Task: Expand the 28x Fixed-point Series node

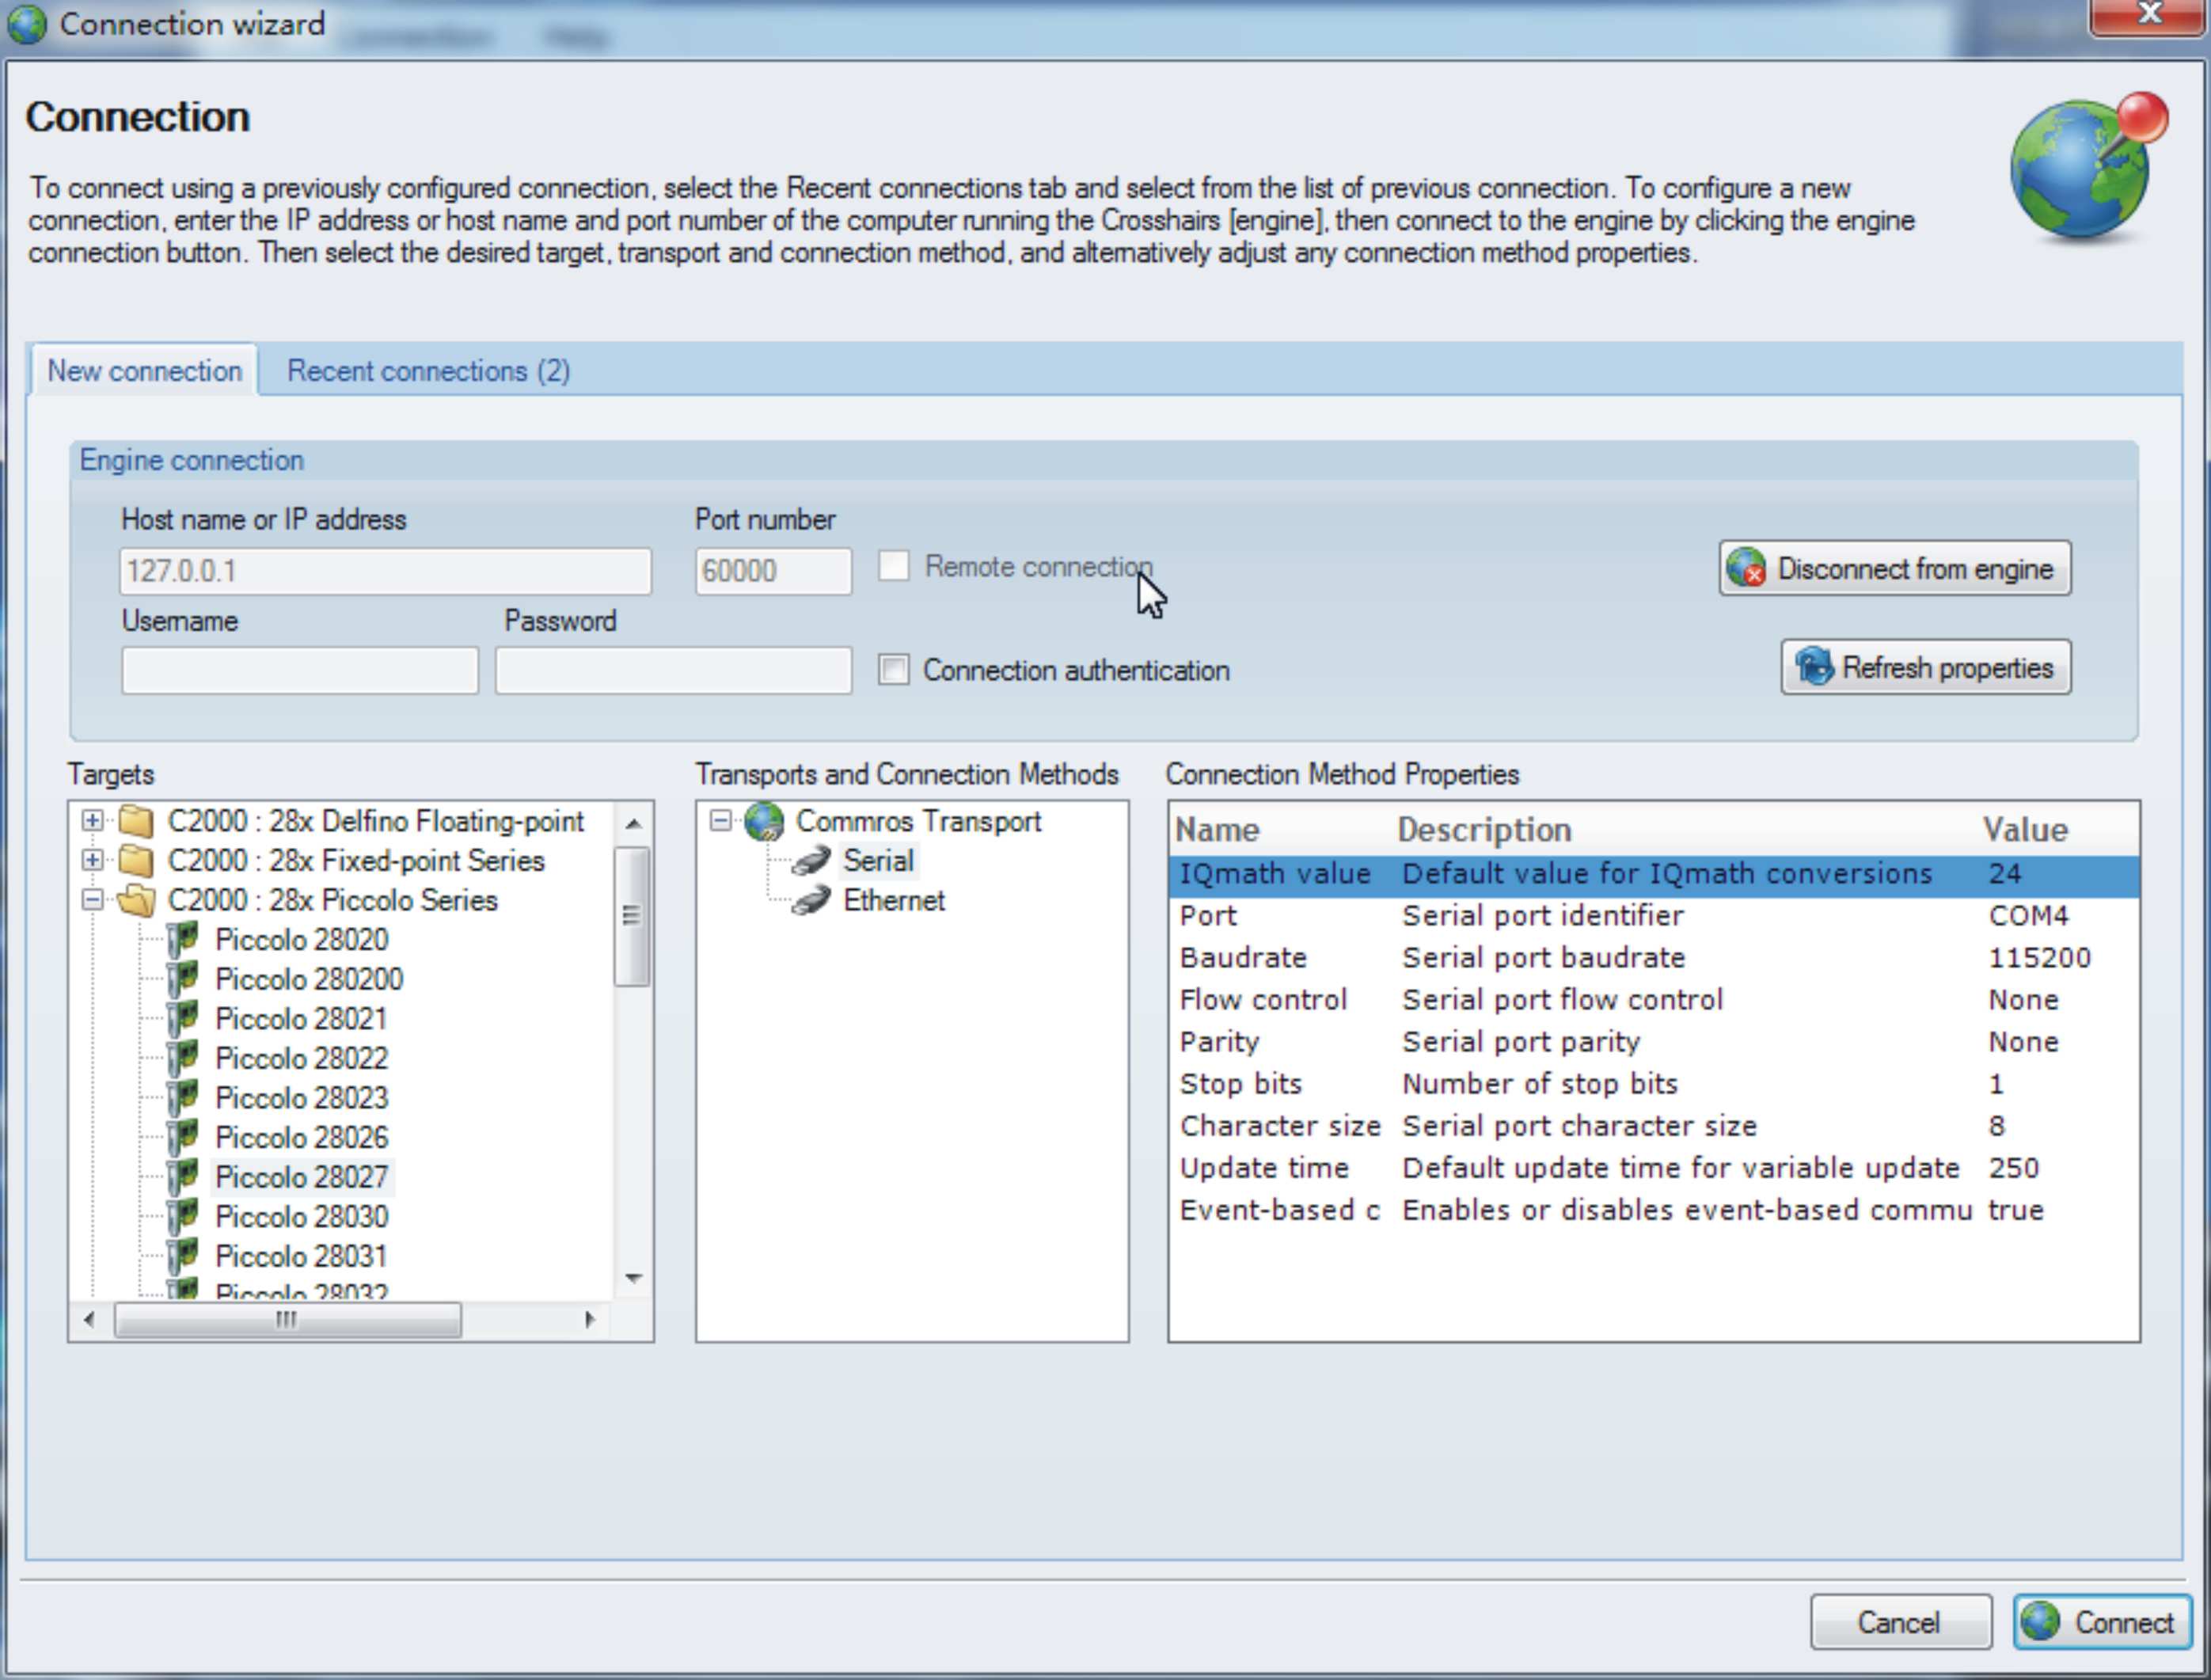Action: [x=92, y=861]
